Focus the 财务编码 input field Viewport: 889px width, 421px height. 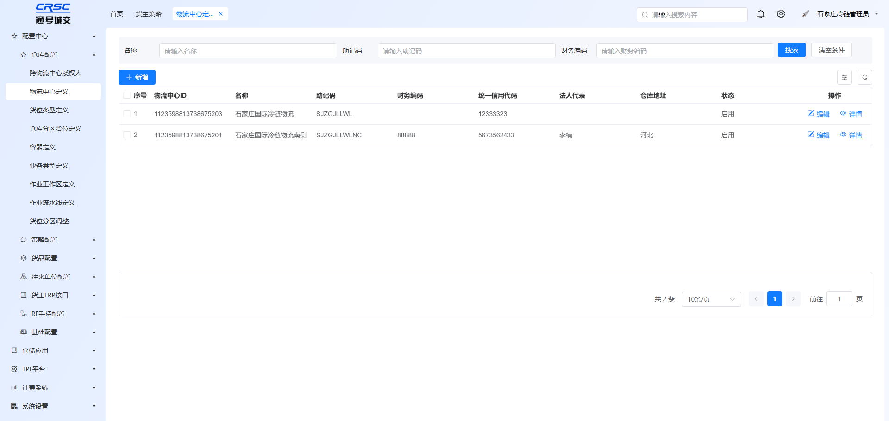[x=685, y=51]
